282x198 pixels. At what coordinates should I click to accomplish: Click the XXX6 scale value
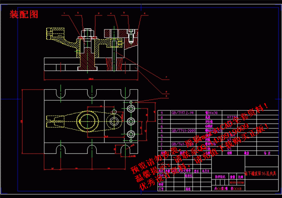[x=241, y=183]
